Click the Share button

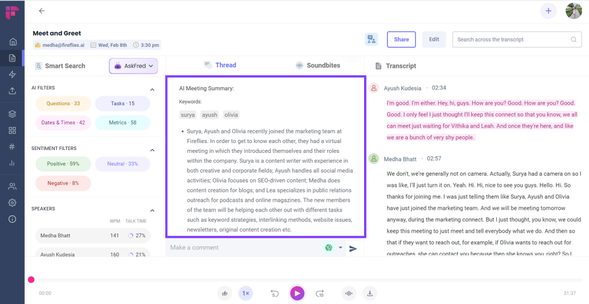[x=401, y=40]
